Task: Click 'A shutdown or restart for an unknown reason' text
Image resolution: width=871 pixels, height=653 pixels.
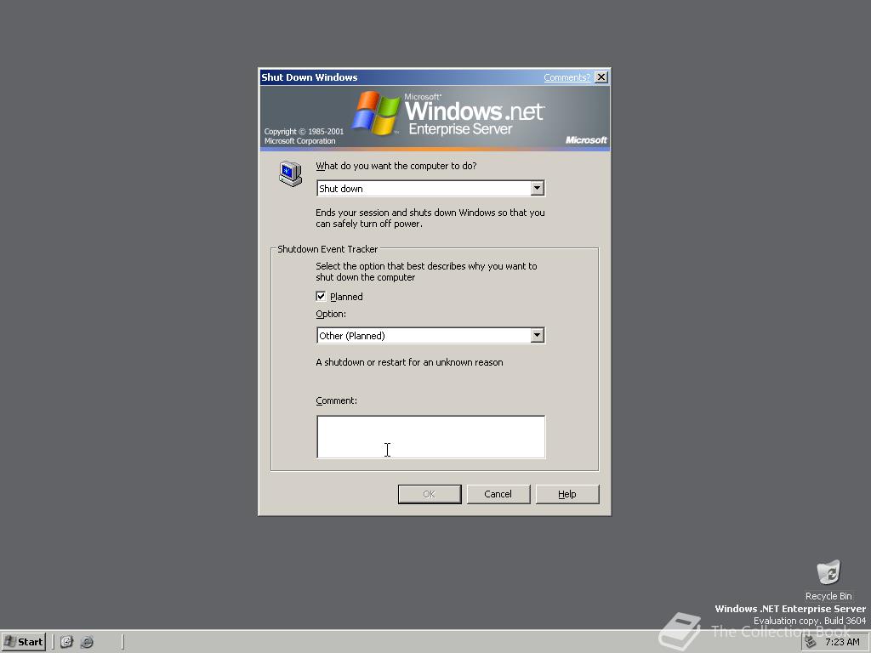Action: (x=409, y=362)
